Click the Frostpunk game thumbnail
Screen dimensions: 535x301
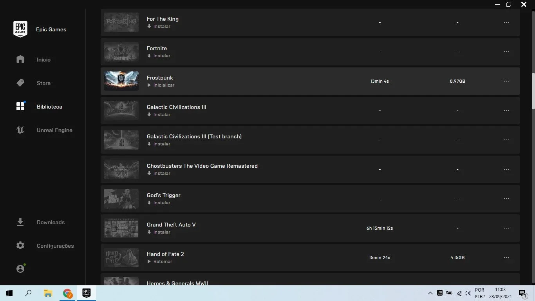pyautogui.click(x=121, y=81)
